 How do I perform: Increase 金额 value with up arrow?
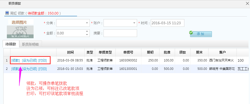click(87, 32)
